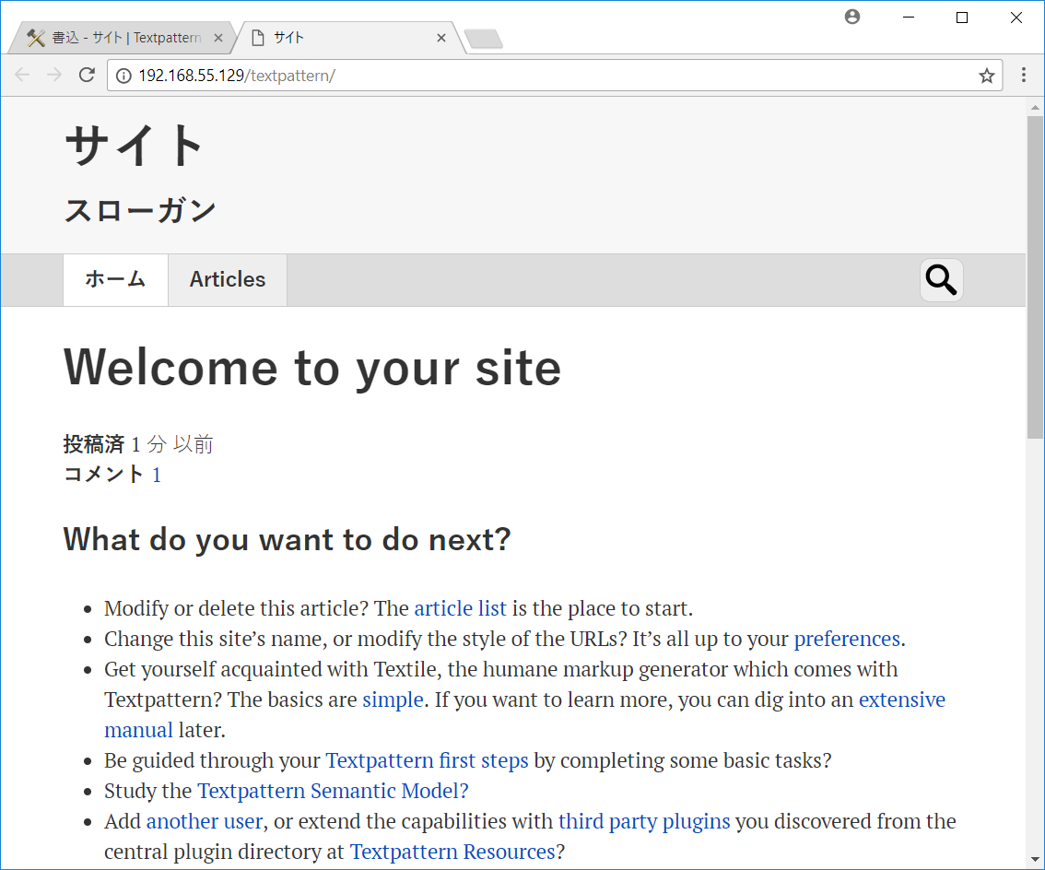This screenshot has height=870, width=1045.
Task: Open the ホーム navigation tab
Action: [115, 278]
